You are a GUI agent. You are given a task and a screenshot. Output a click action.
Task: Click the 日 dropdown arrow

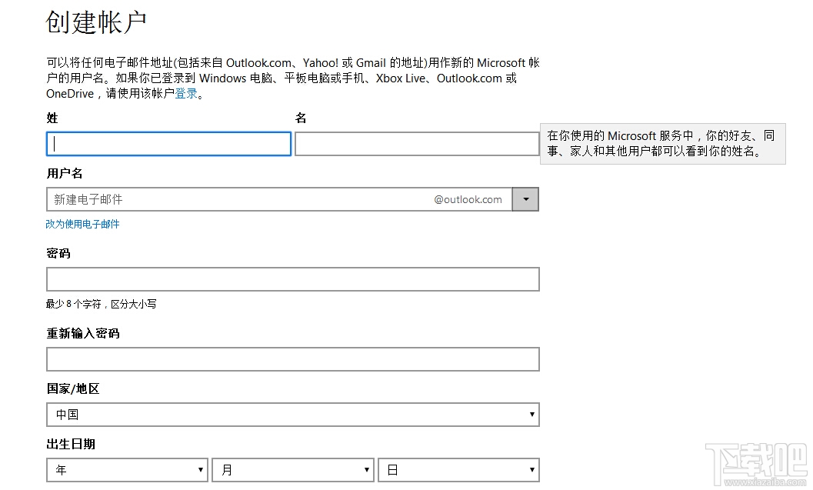coord(531,469)
